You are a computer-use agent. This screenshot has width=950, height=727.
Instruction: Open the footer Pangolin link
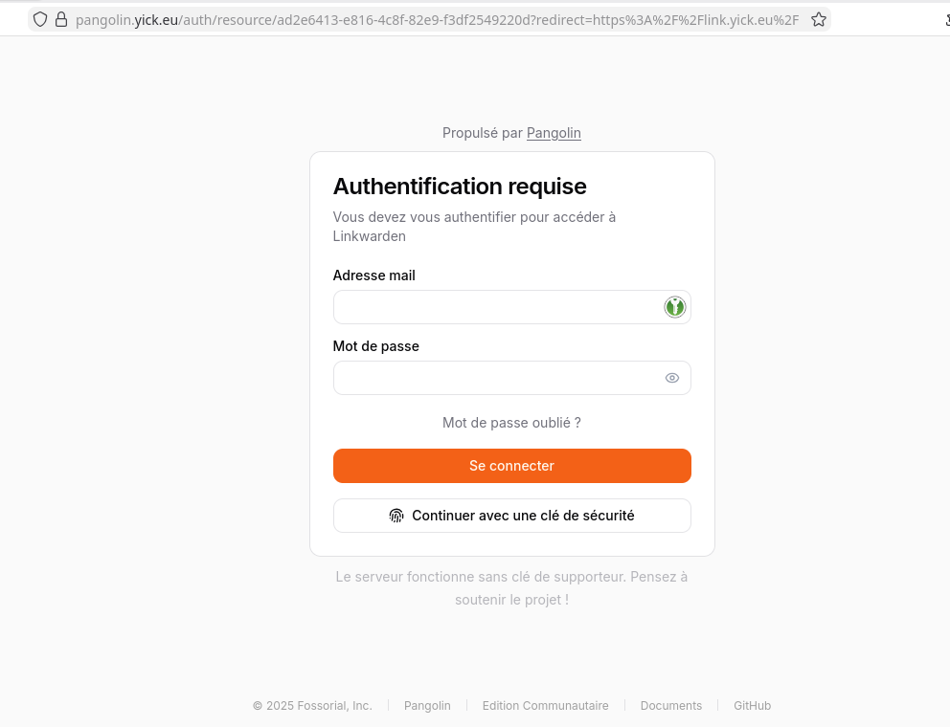point(427,706)
